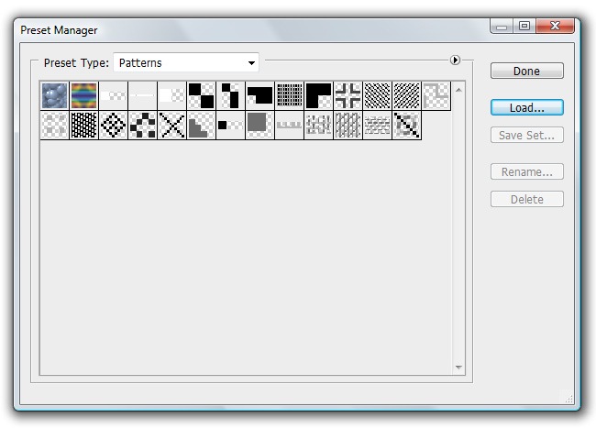Maximize the Preset Manager window

(x=524, y=27)
